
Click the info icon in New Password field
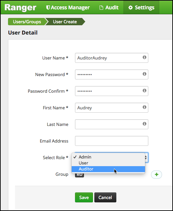[x=144, y=74]
